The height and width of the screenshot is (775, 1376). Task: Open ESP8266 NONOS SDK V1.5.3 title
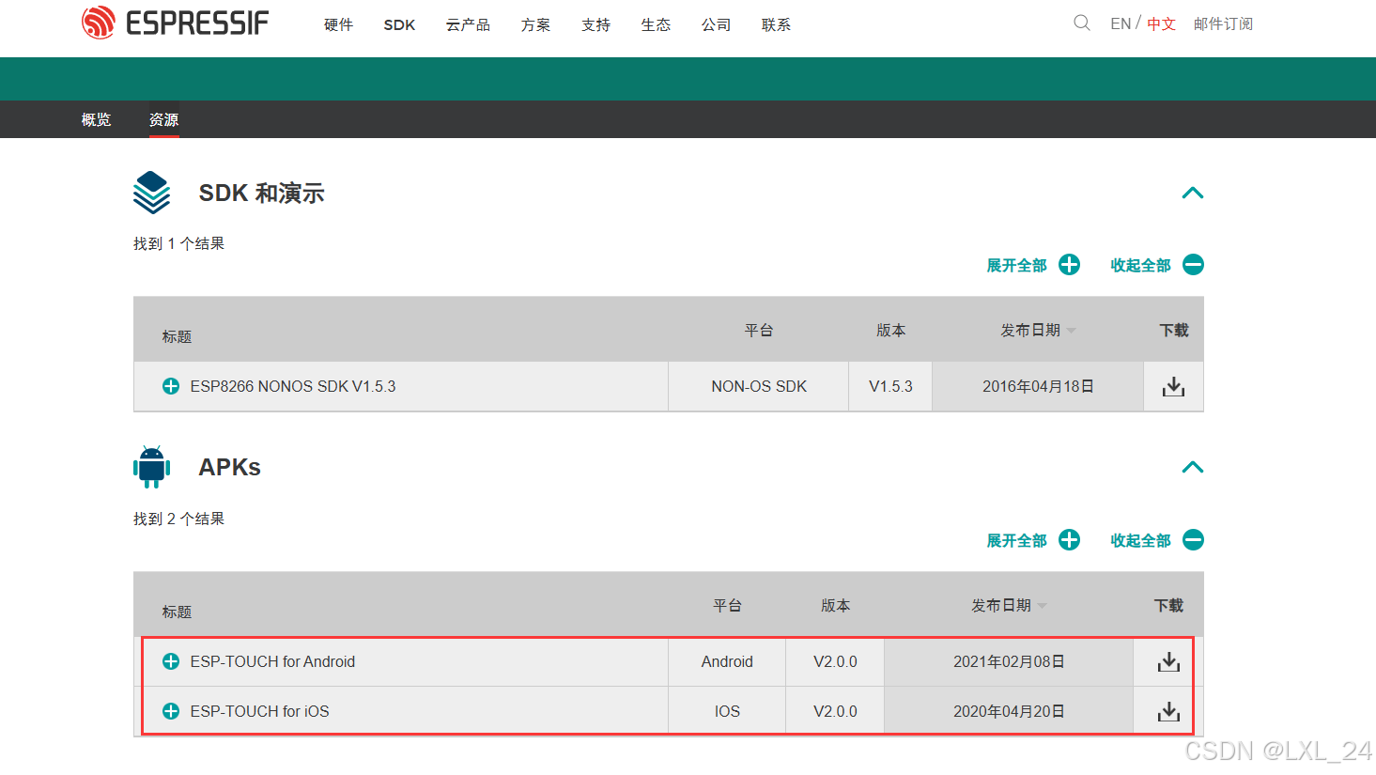293,386
